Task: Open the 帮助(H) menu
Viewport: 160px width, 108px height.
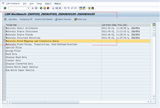Action: pyautogui.click(x=58, y=4)
